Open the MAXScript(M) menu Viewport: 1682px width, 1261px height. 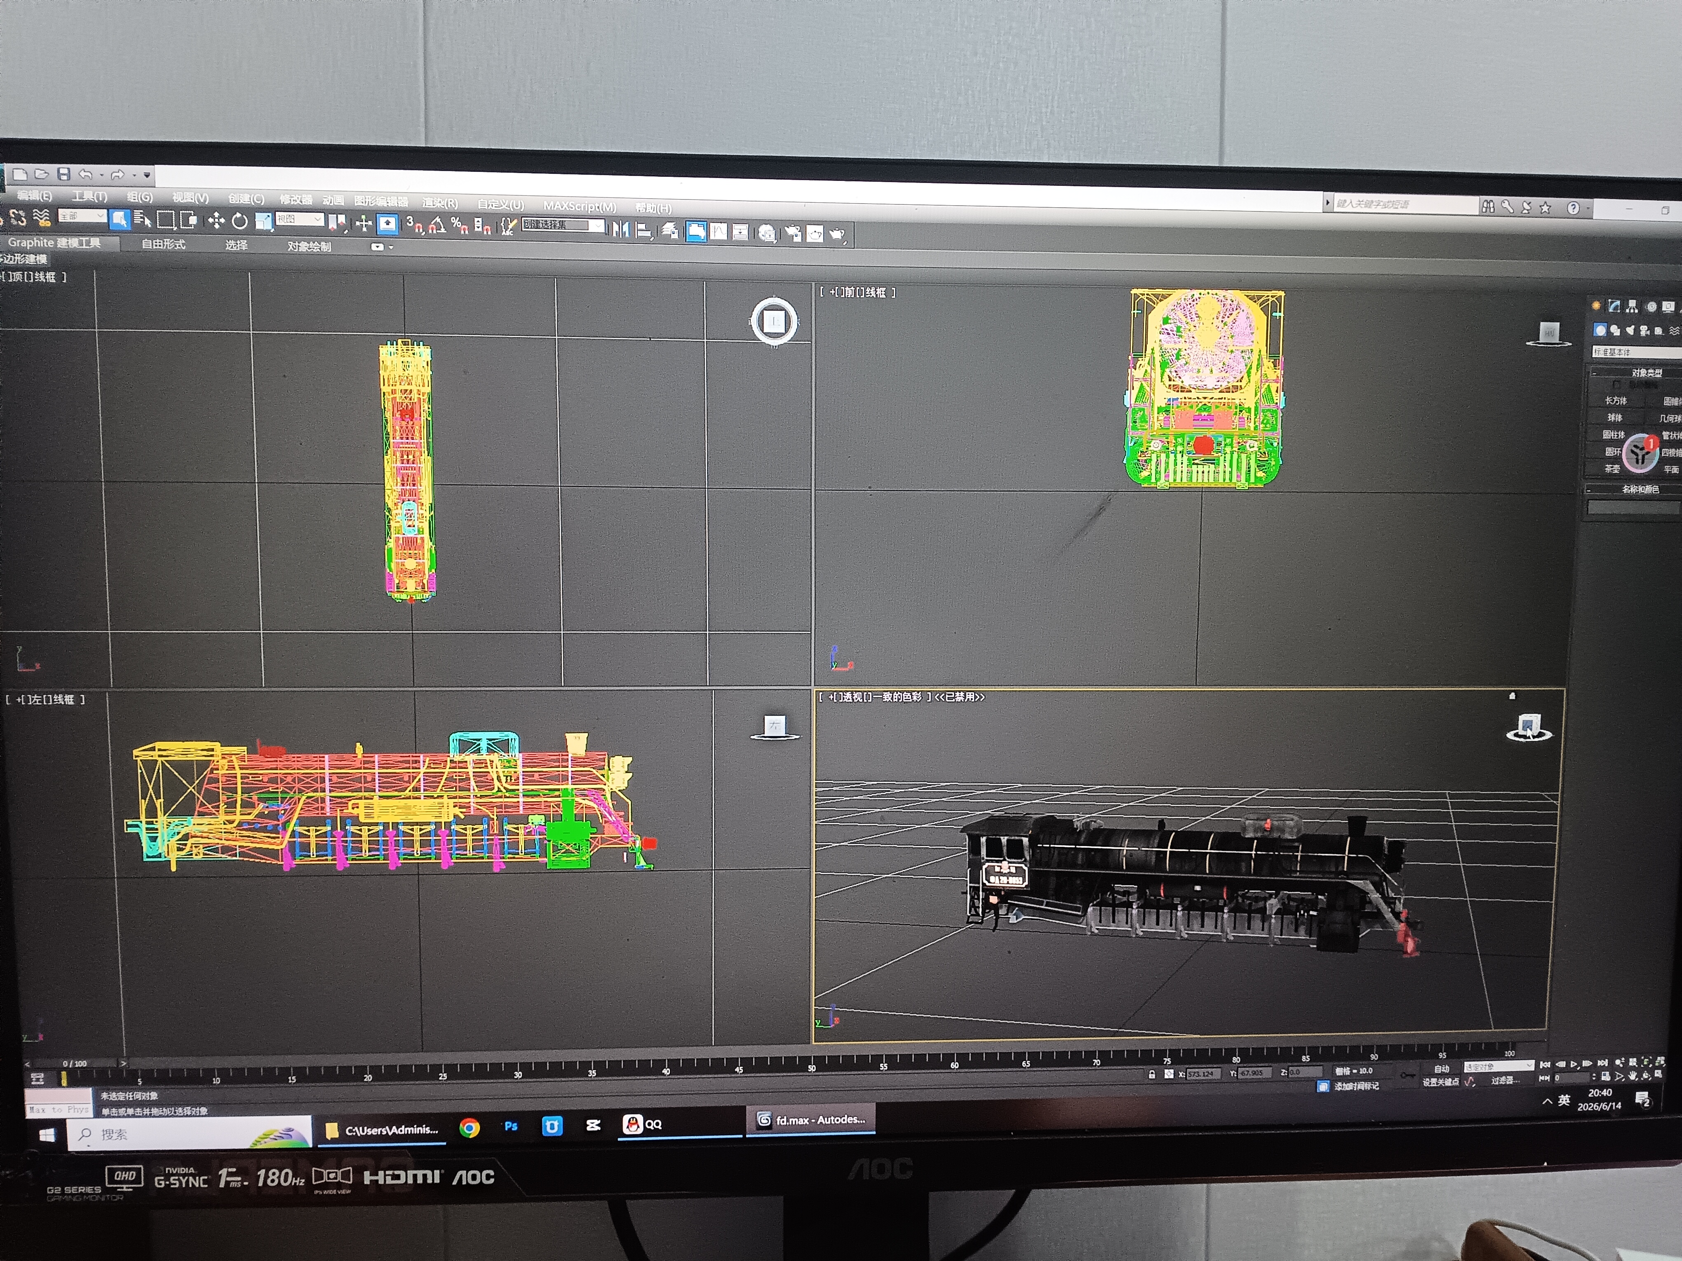coord(580,206)
